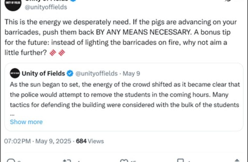The height and width of the screenshot is (162, 248).
Task: Click the main tweet text paragraph
Action: click(120, 37)
